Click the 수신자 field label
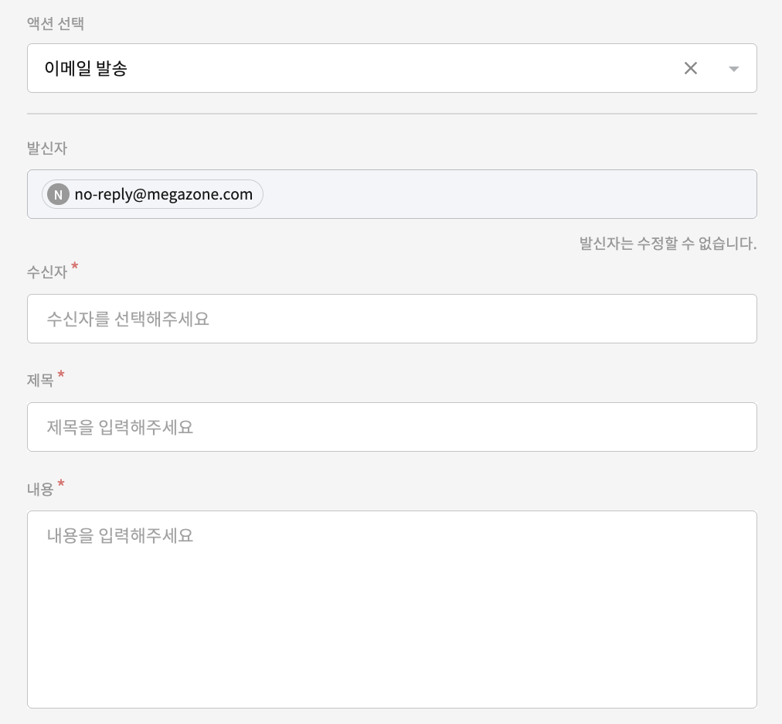Screen dimensions: 782x724 tap(47, 272)
